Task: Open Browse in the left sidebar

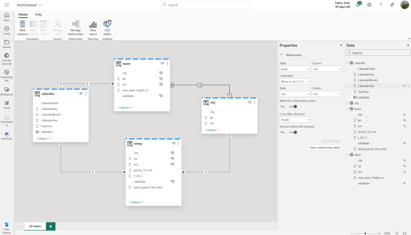Action: 6,44
